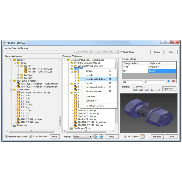
Task: Click the Undo button
Action: (x=112, y=136)
